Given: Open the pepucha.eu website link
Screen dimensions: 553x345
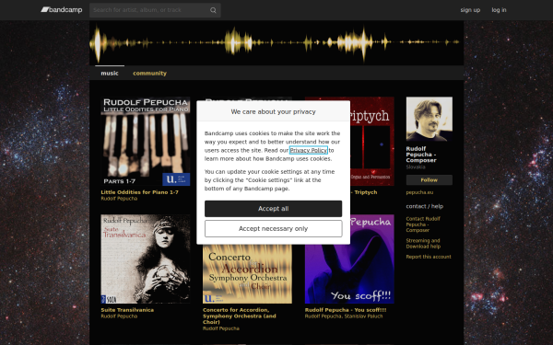Looking at the screenshot, I should coord(419,192).
